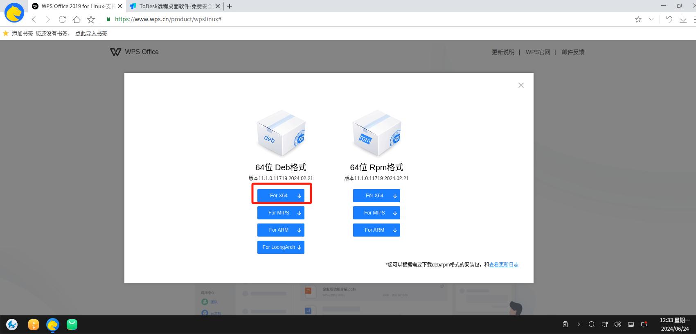
Task: Click the browser back arrow
Action: click(x=34, y=19)
